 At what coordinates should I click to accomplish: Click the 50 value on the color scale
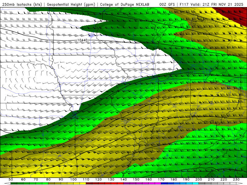tap(11, 179)
